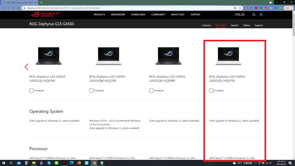Open the DOWNLOADS menu
The width and height of the screenshot is (295, 166).
pos(138,14)
